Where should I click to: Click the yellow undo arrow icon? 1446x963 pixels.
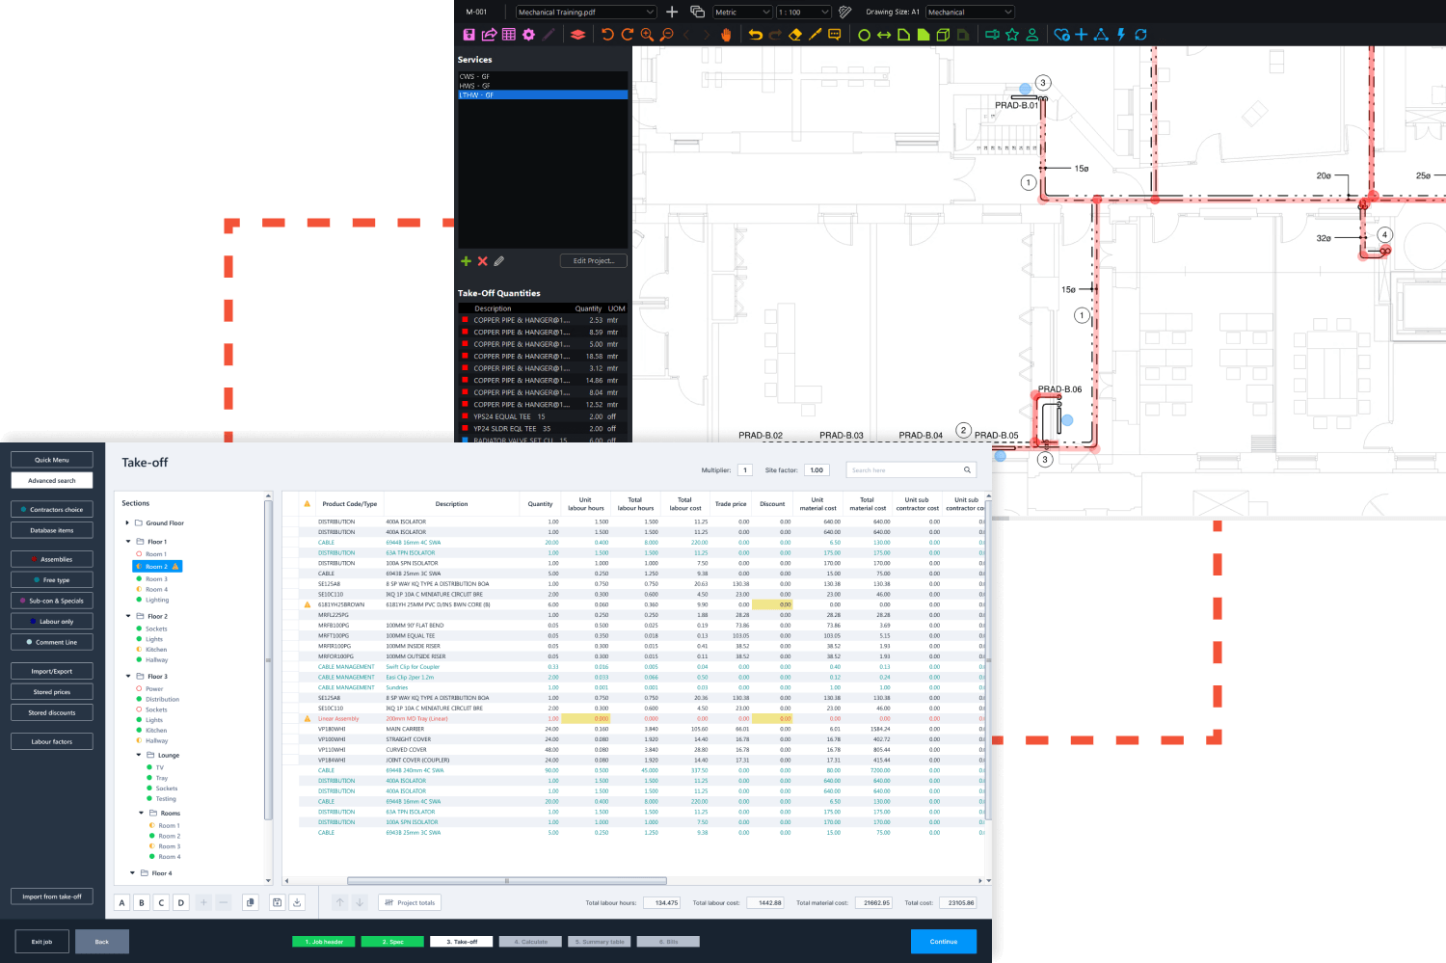(756, 35)
